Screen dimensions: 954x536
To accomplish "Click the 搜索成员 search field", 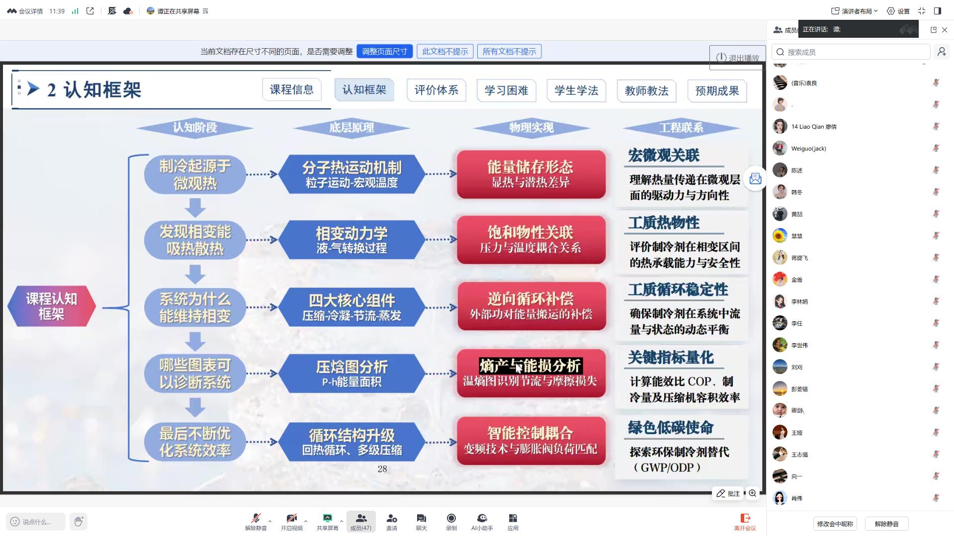I will [851, 52].
